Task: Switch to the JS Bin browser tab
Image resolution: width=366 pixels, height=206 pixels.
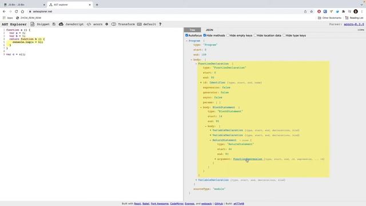Action: pos(23,5)
